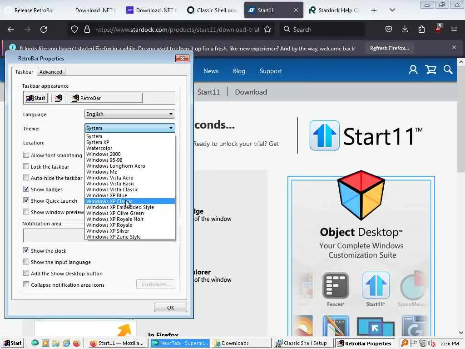Open the Language dropdown set to English

[x=129, y=114]
